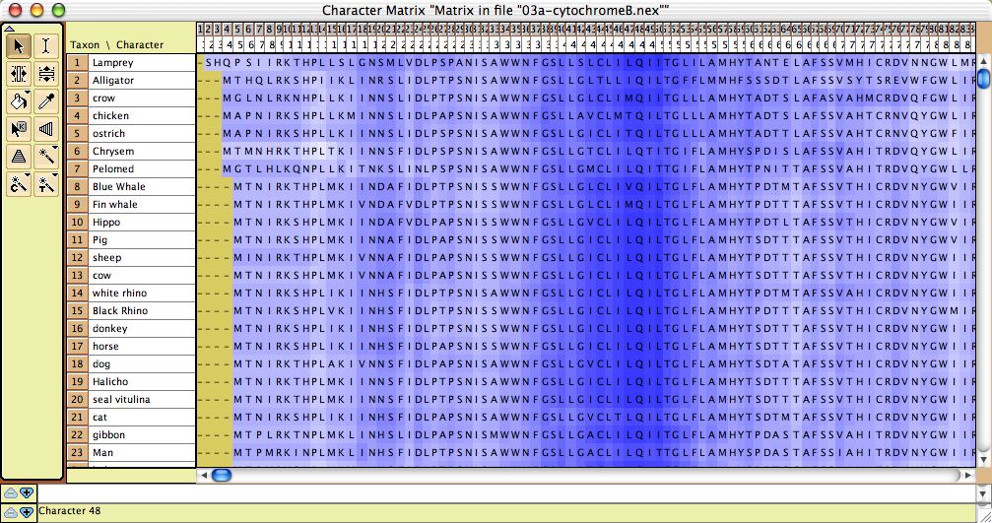Select the eyedropper tool
Screen dimensions: 992x523
pos(46,100)
